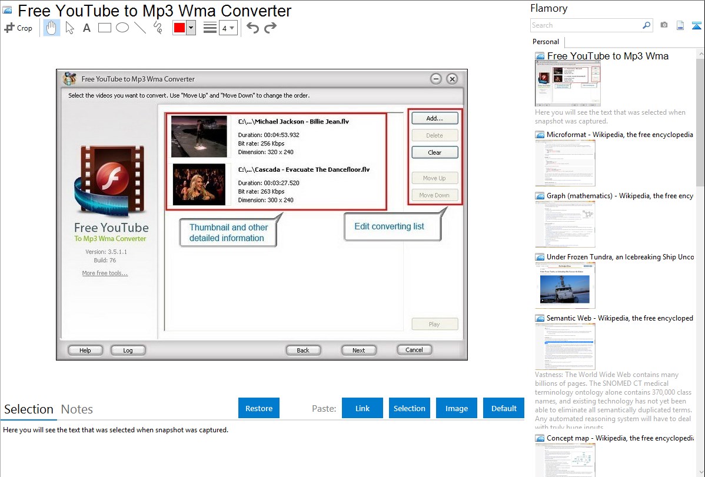This screenshot has width=705, height=477.
Task: Click the converter title bar app icon
Action: pyautogui.click(x=69, y=79)
